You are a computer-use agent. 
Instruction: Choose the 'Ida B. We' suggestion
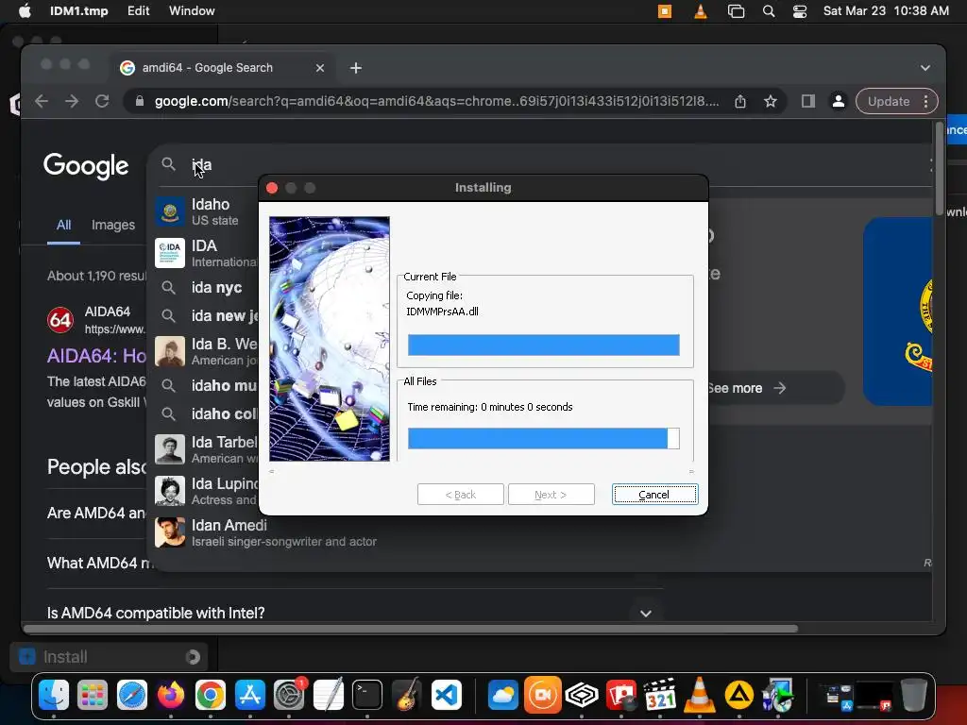[x=207, y=351]
